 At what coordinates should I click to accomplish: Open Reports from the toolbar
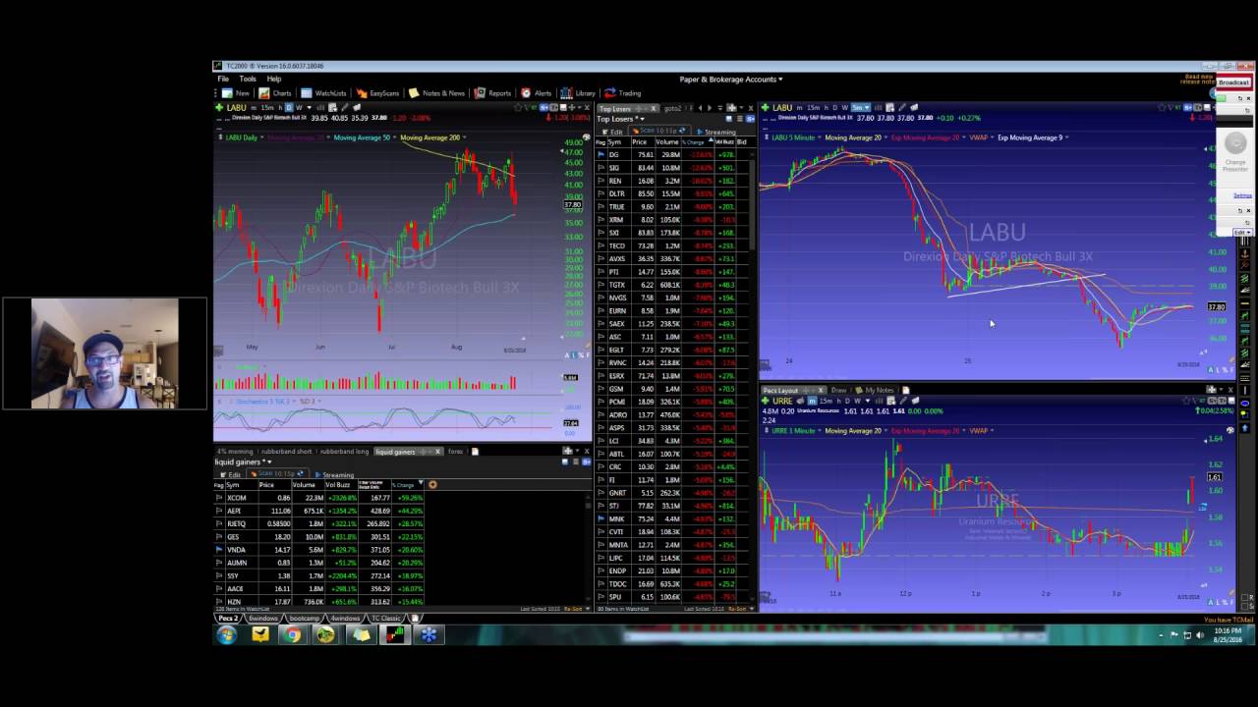492,93
